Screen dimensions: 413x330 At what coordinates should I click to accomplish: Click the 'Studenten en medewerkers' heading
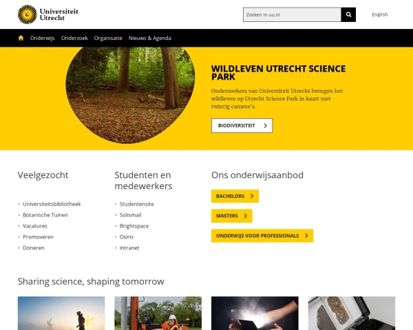click(143, 181)
